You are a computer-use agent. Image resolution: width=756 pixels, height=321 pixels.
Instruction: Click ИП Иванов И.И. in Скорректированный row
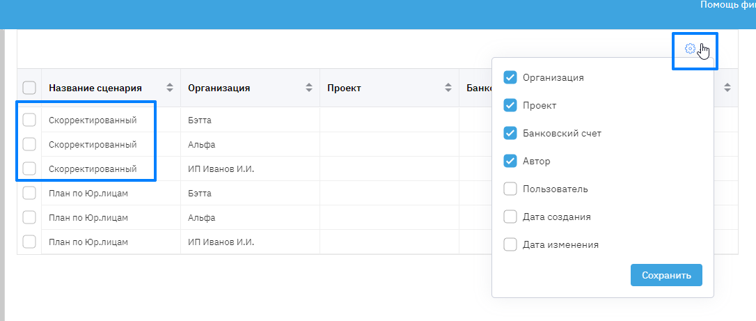[220, 169]
